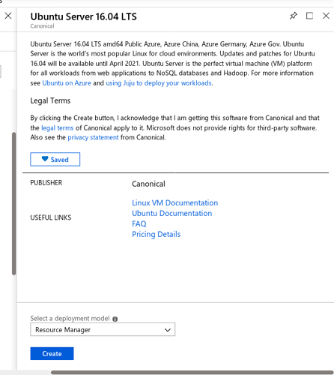
Task: Open the legal terms link
Action: (58, 128)
